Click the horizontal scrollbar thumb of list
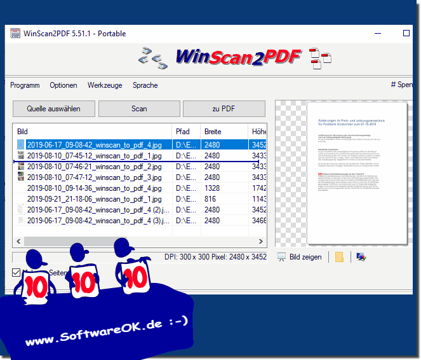This screenshot has height=360, width=421. click(x=76, y=241)
